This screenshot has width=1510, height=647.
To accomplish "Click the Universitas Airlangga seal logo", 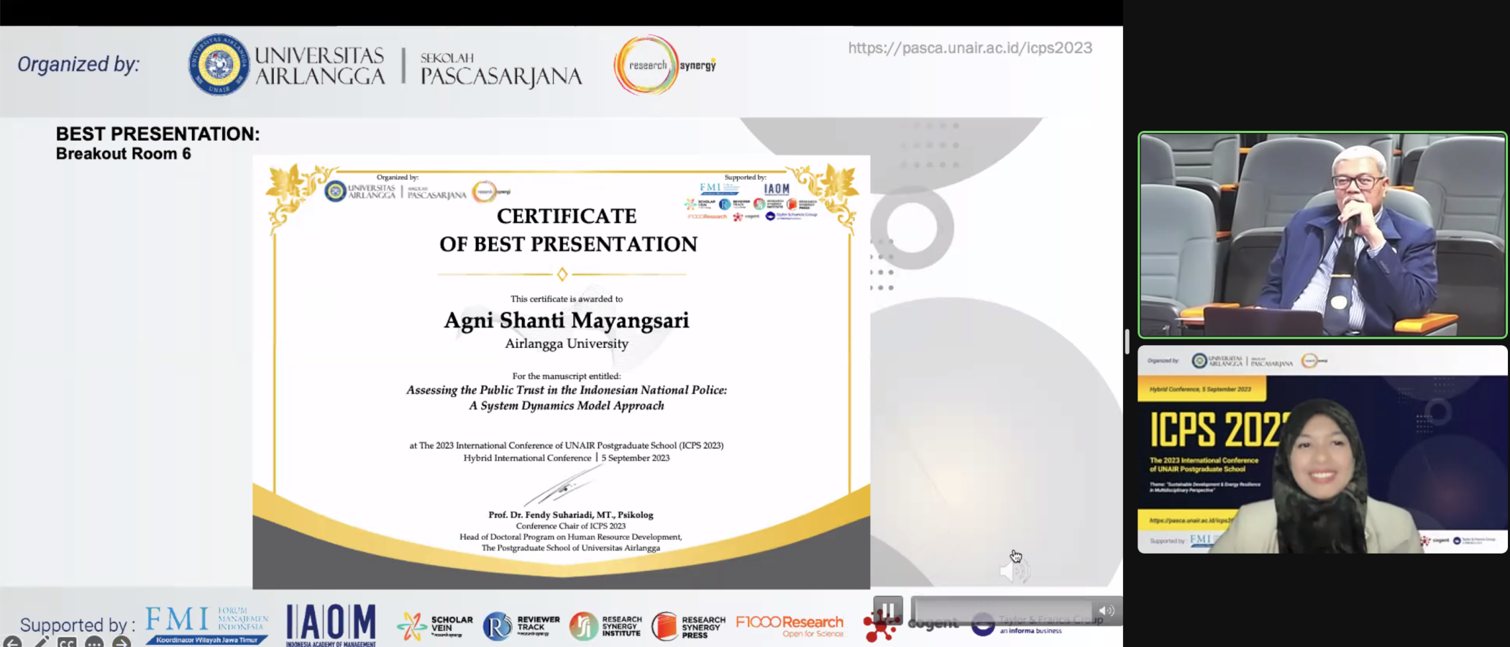I will (x=219, y=65).
